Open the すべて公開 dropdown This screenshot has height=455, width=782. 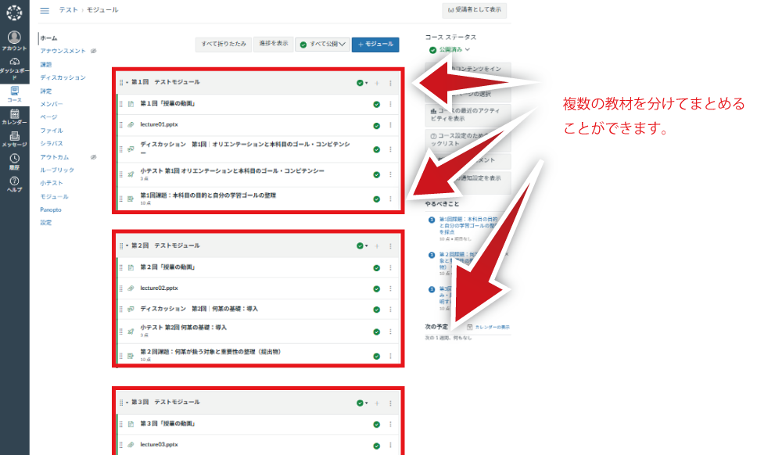click(x=323, y=45)
